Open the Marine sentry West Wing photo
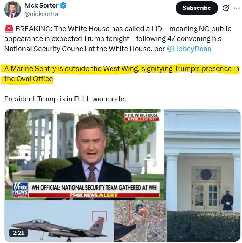The image size is (242, 243). [x=202, y=175]
